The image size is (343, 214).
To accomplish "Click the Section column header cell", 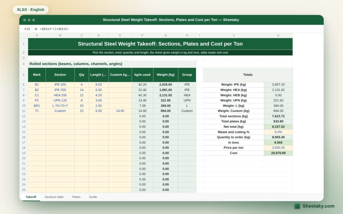I will [60, 75].
